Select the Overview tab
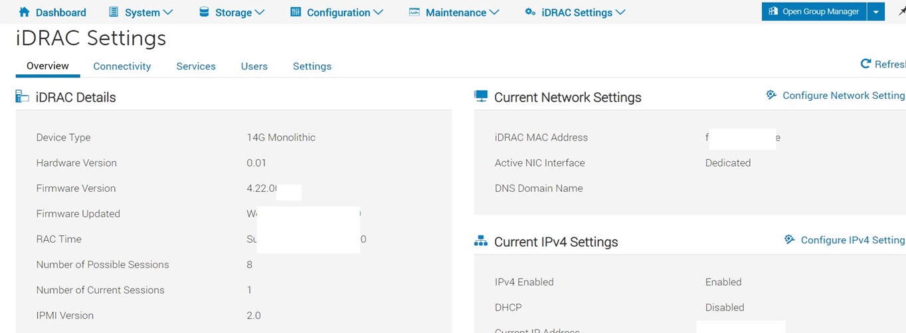 coord(48,66)
